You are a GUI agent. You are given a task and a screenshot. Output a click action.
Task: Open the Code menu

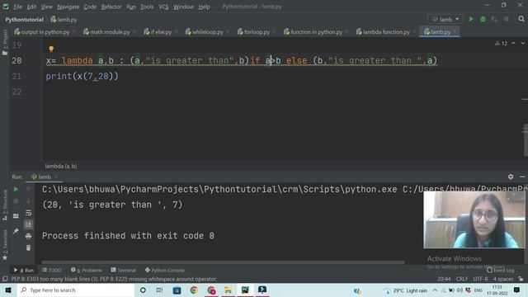pyautogui.click(x=90, y=7)
